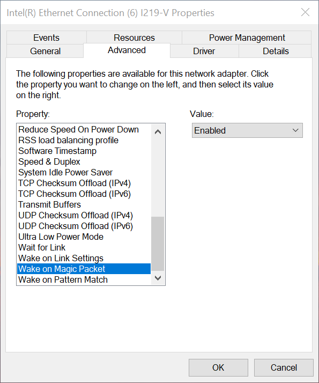The width and height of the screenshot is (319, 383).
Task: Open the Driver tab
Action: [204, 51]
